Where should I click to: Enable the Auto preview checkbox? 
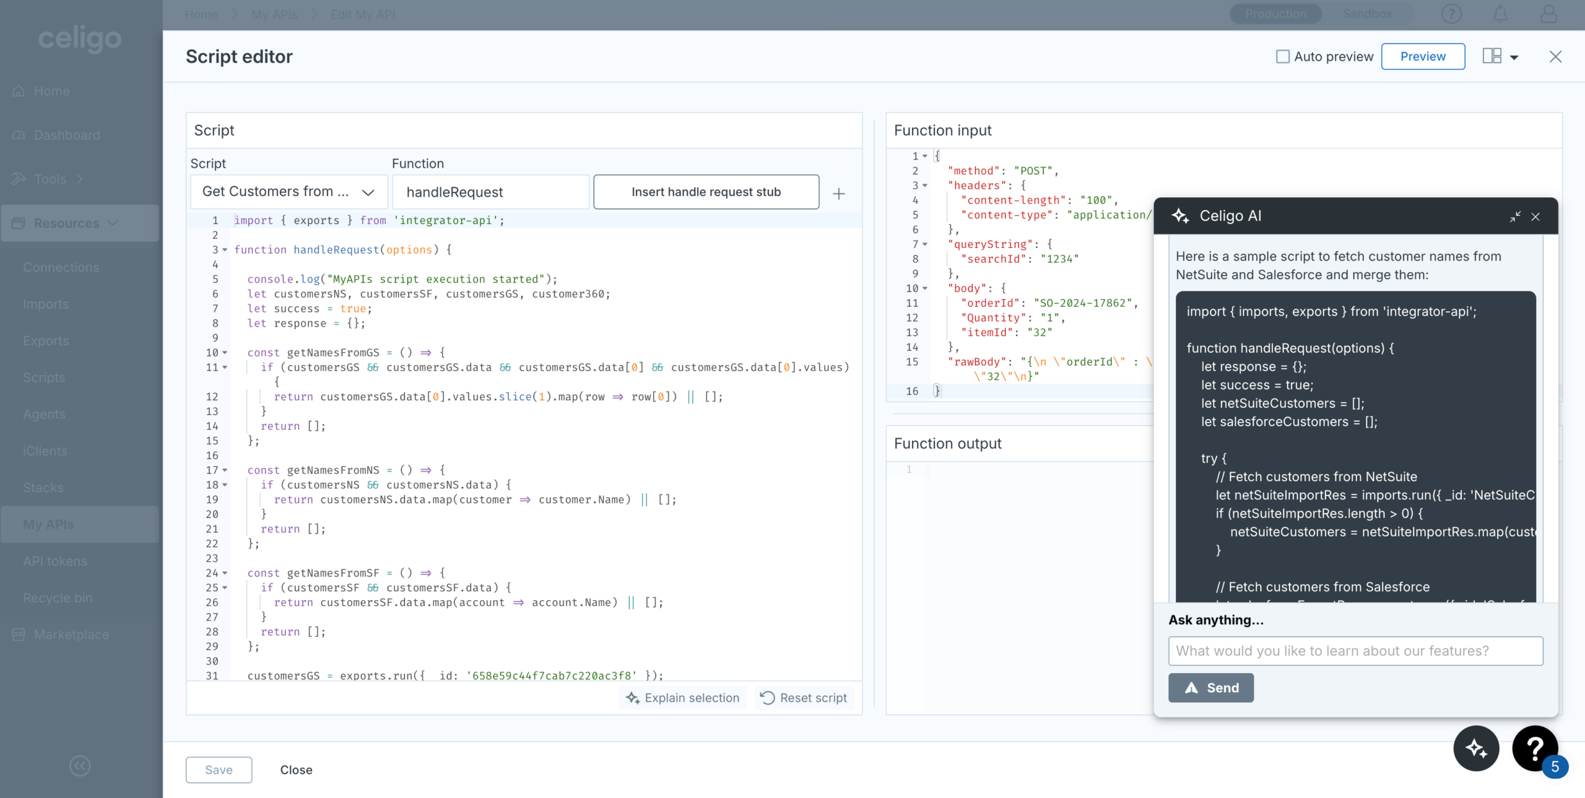point(1283,56)
